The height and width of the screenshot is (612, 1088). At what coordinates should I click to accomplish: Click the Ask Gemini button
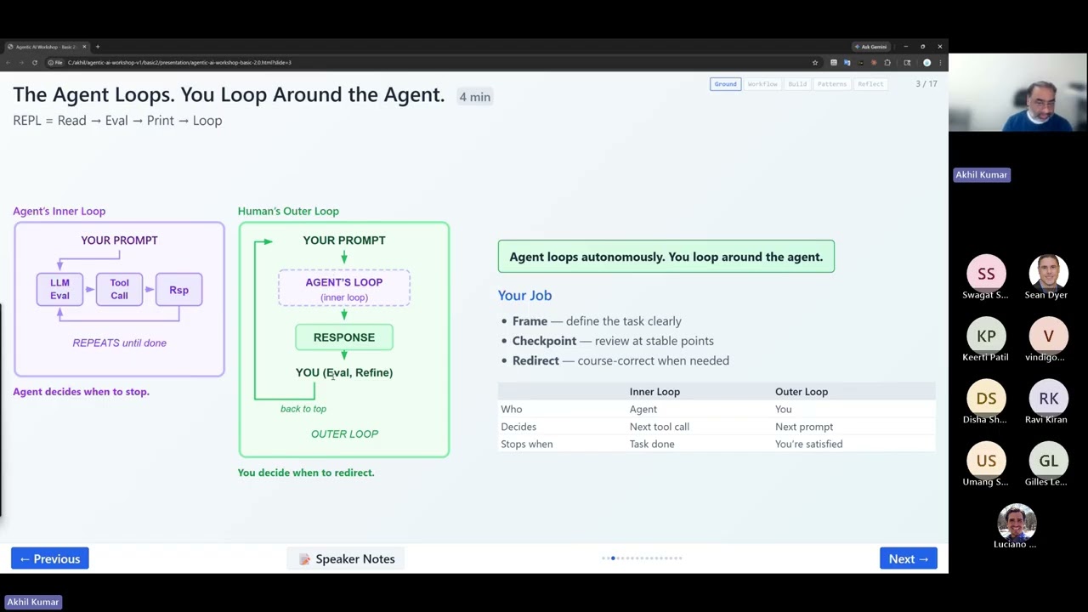point(871,47)
